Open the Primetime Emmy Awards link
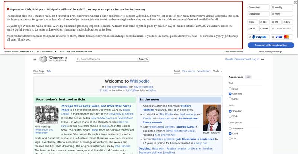This screenshot has height=154, width=298. [170, 121]
